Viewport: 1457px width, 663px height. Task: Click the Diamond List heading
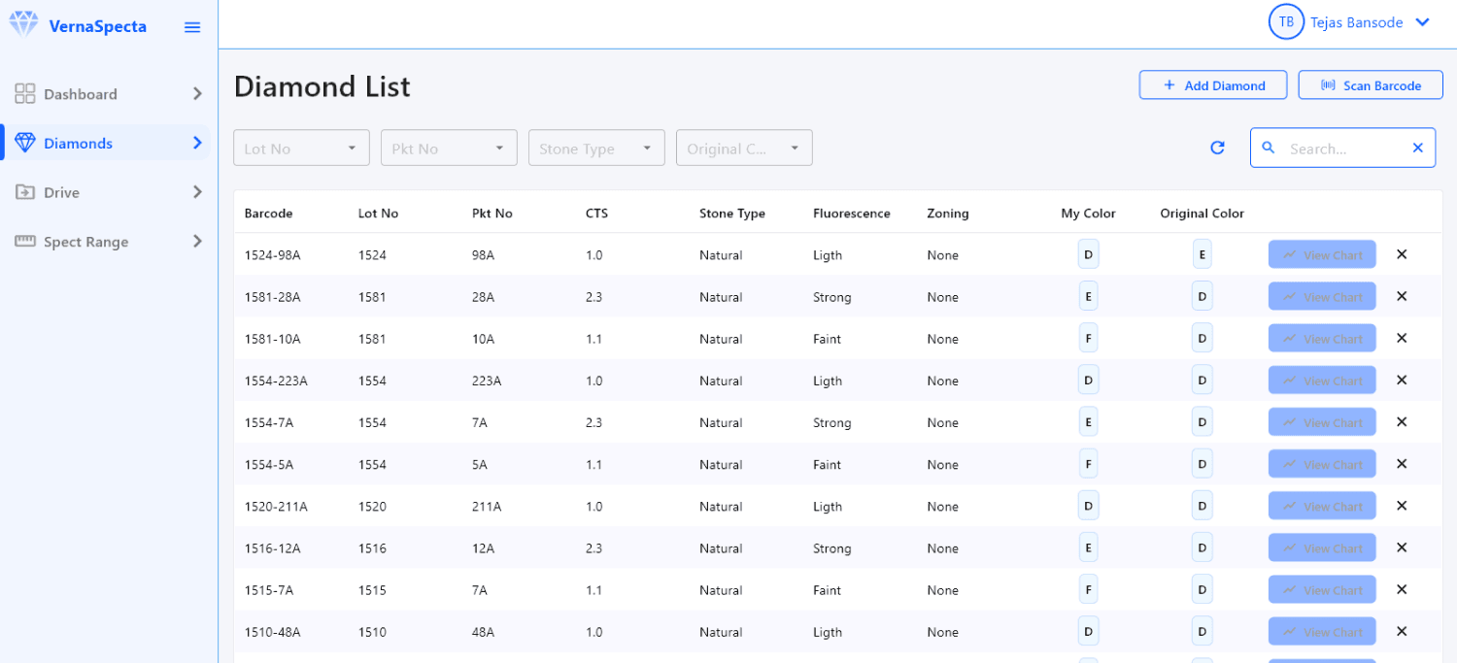tap(322, 86)
